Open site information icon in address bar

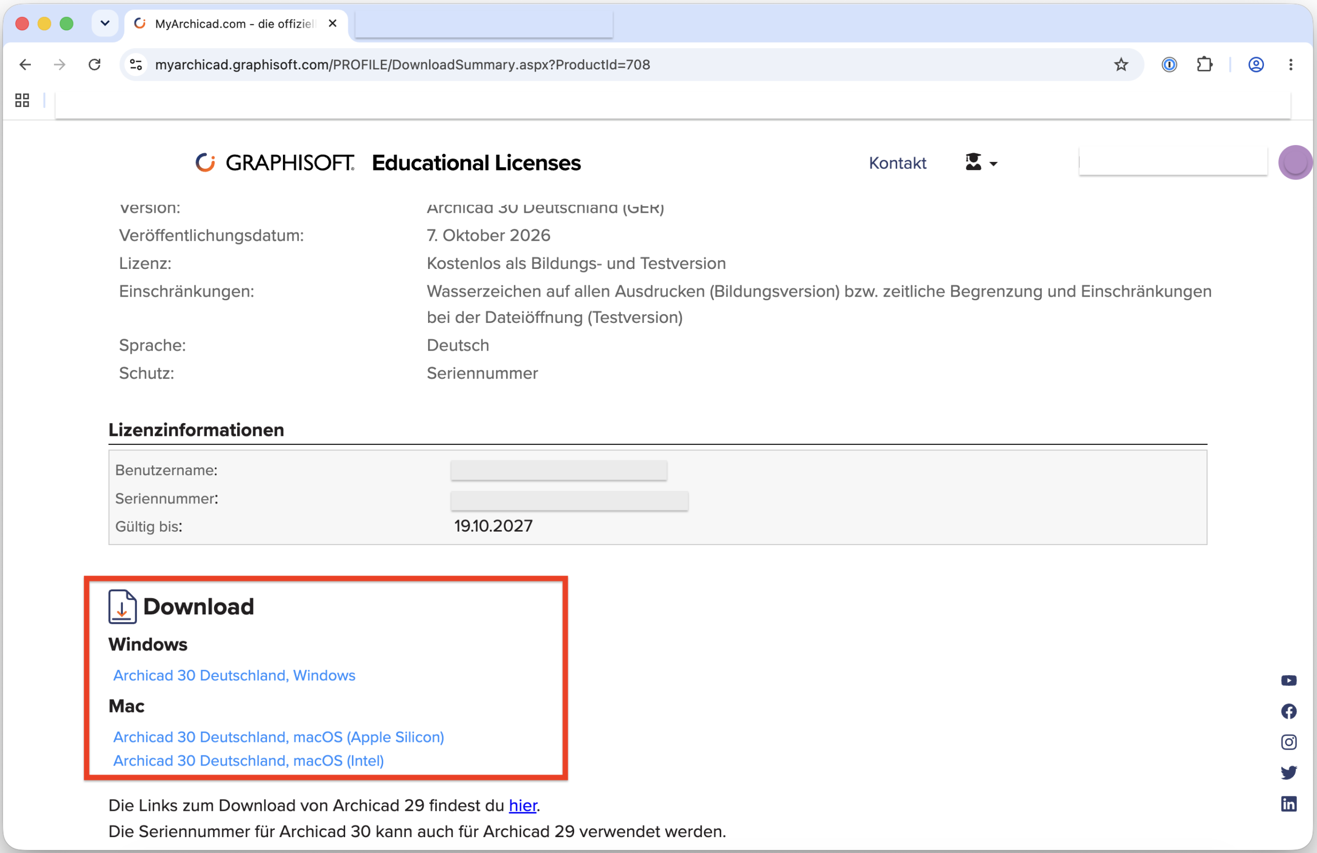click(136, 65)
